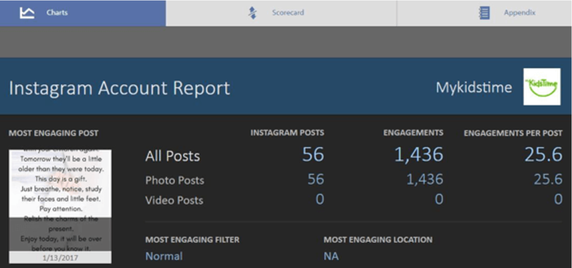Screen dimensions: 572x268
Task: Click the Mykidstime logo image
Action: pyautogui.click(x=542, y=87)
